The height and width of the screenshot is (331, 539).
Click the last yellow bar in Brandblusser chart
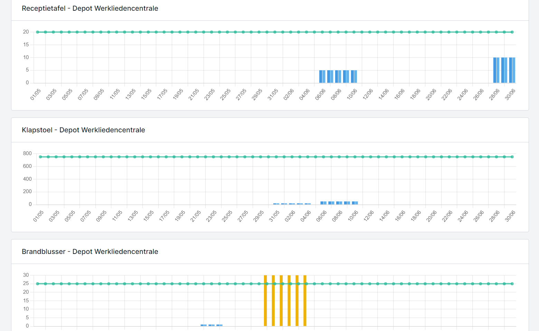[x=305, y=301]
